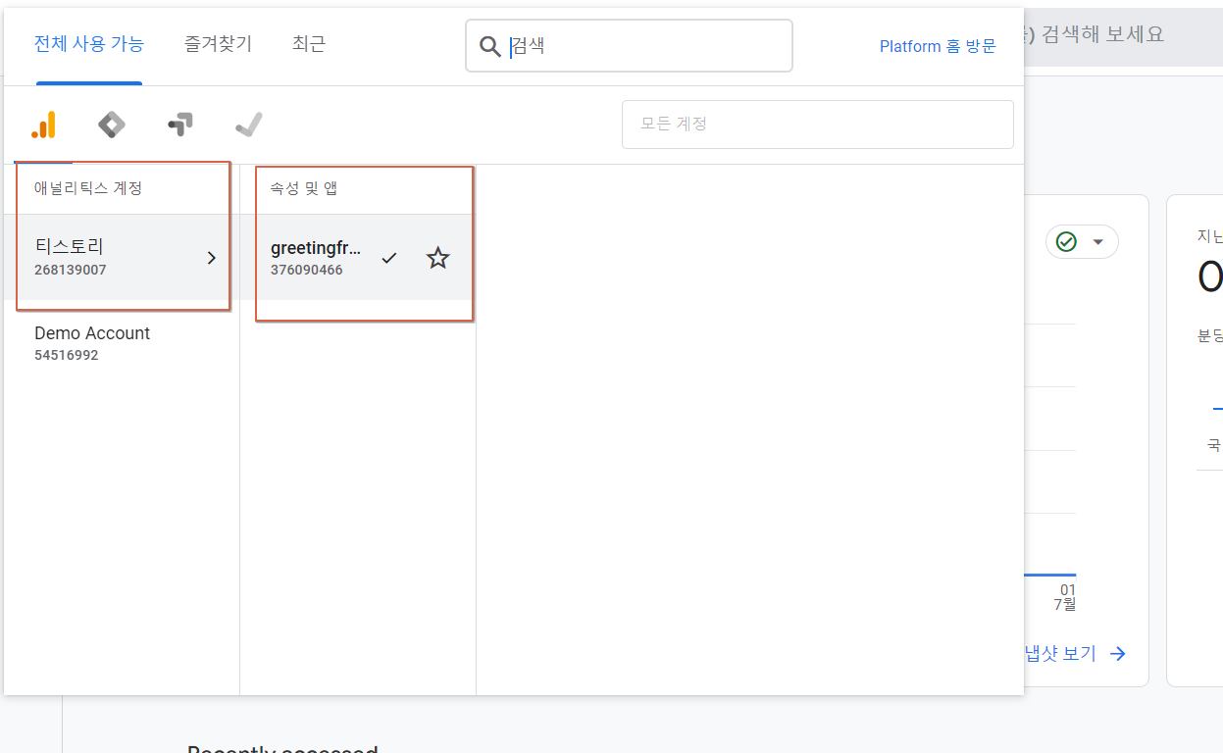Viewport: 1223px width, 753px height.
Task: Click the account ID 268139007 text
Action: pos(71,270)
